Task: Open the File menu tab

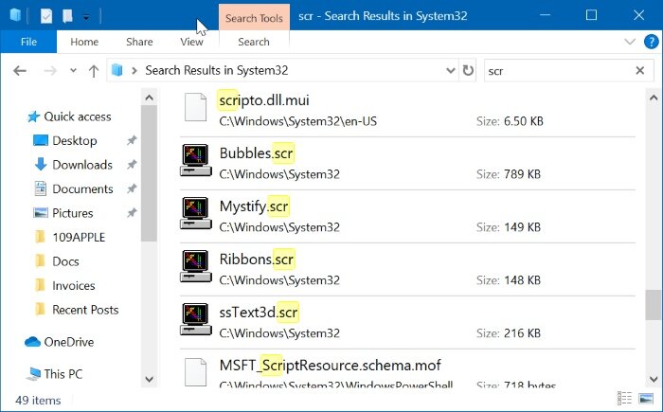Action: [28, 42]
